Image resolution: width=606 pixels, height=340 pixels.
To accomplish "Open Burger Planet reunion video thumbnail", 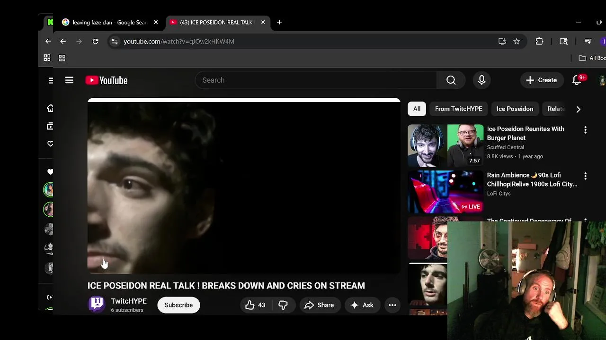I will click(446, 145).
